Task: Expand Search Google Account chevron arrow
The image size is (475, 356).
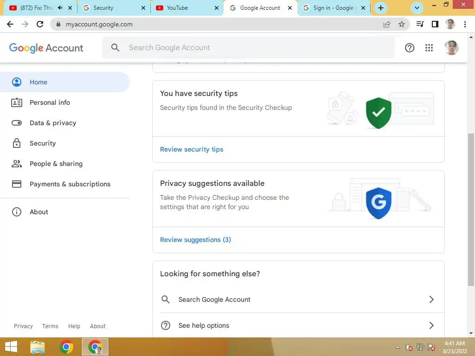Action: tap(431, 299)
